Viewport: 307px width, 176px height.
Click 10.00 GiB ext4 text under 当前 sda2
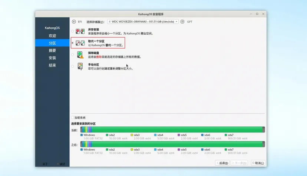(x=118, y=138)
